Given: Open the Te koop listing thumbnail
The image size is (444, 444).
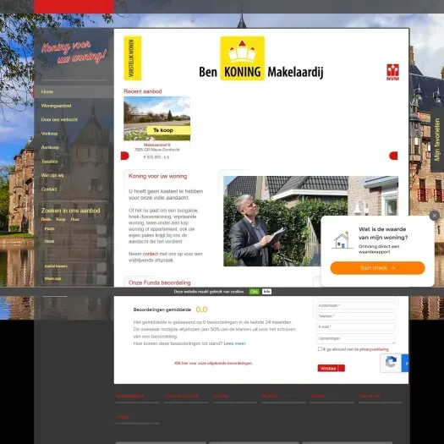Looking at the screenshot, I should click(156, 118).
